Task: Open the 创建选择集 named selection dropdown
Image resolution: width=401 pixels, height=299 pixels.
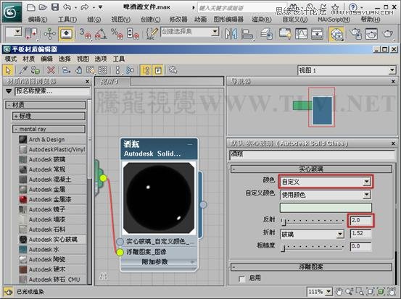Action: pos(215,32)
